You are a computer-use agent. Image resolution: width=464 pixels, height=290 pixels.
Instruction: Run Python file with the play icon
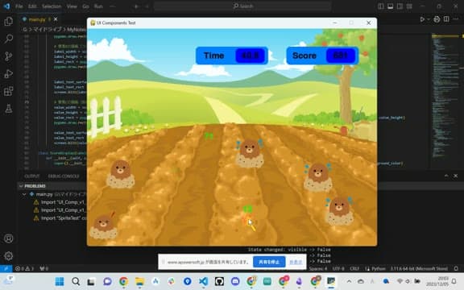click(422, 19)
